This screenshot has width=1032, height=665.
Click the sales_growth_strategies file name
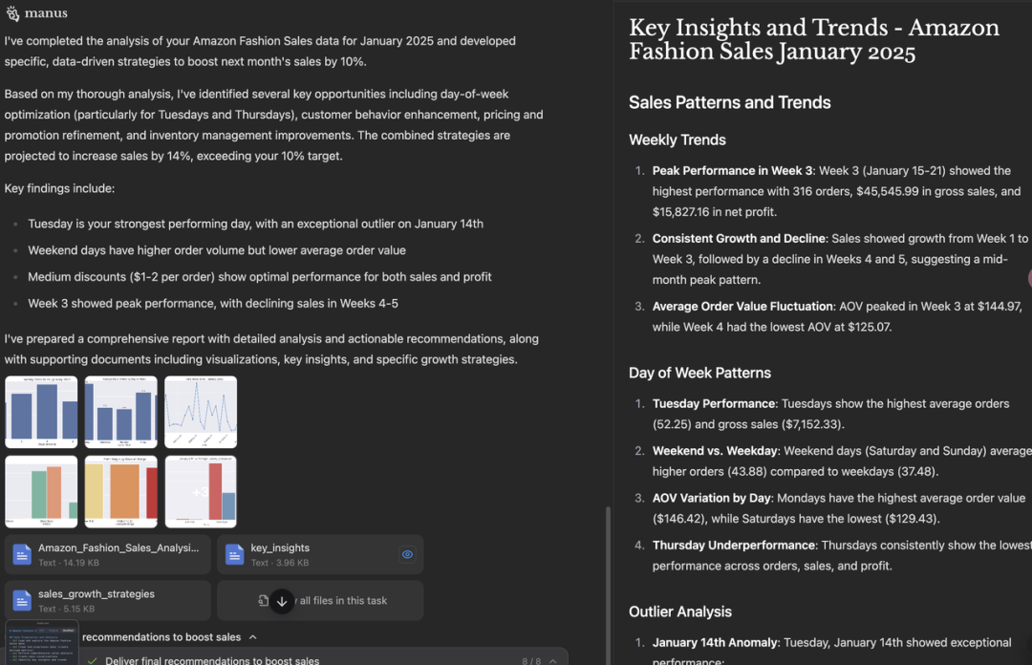(x=96, y=593)
